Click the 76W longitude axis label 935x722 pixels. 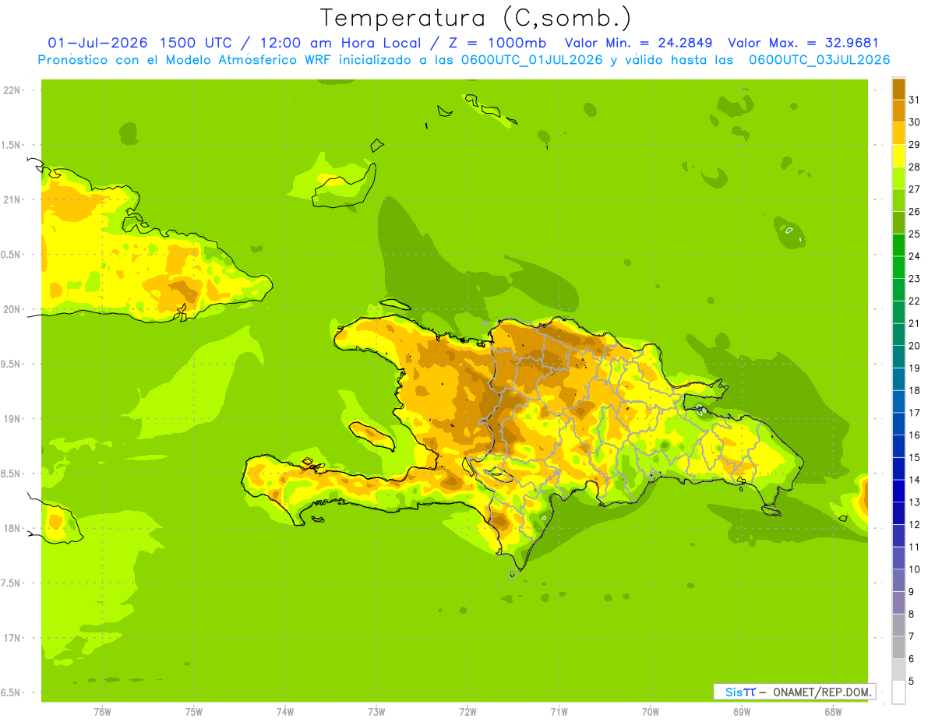[x=101, y=712]
